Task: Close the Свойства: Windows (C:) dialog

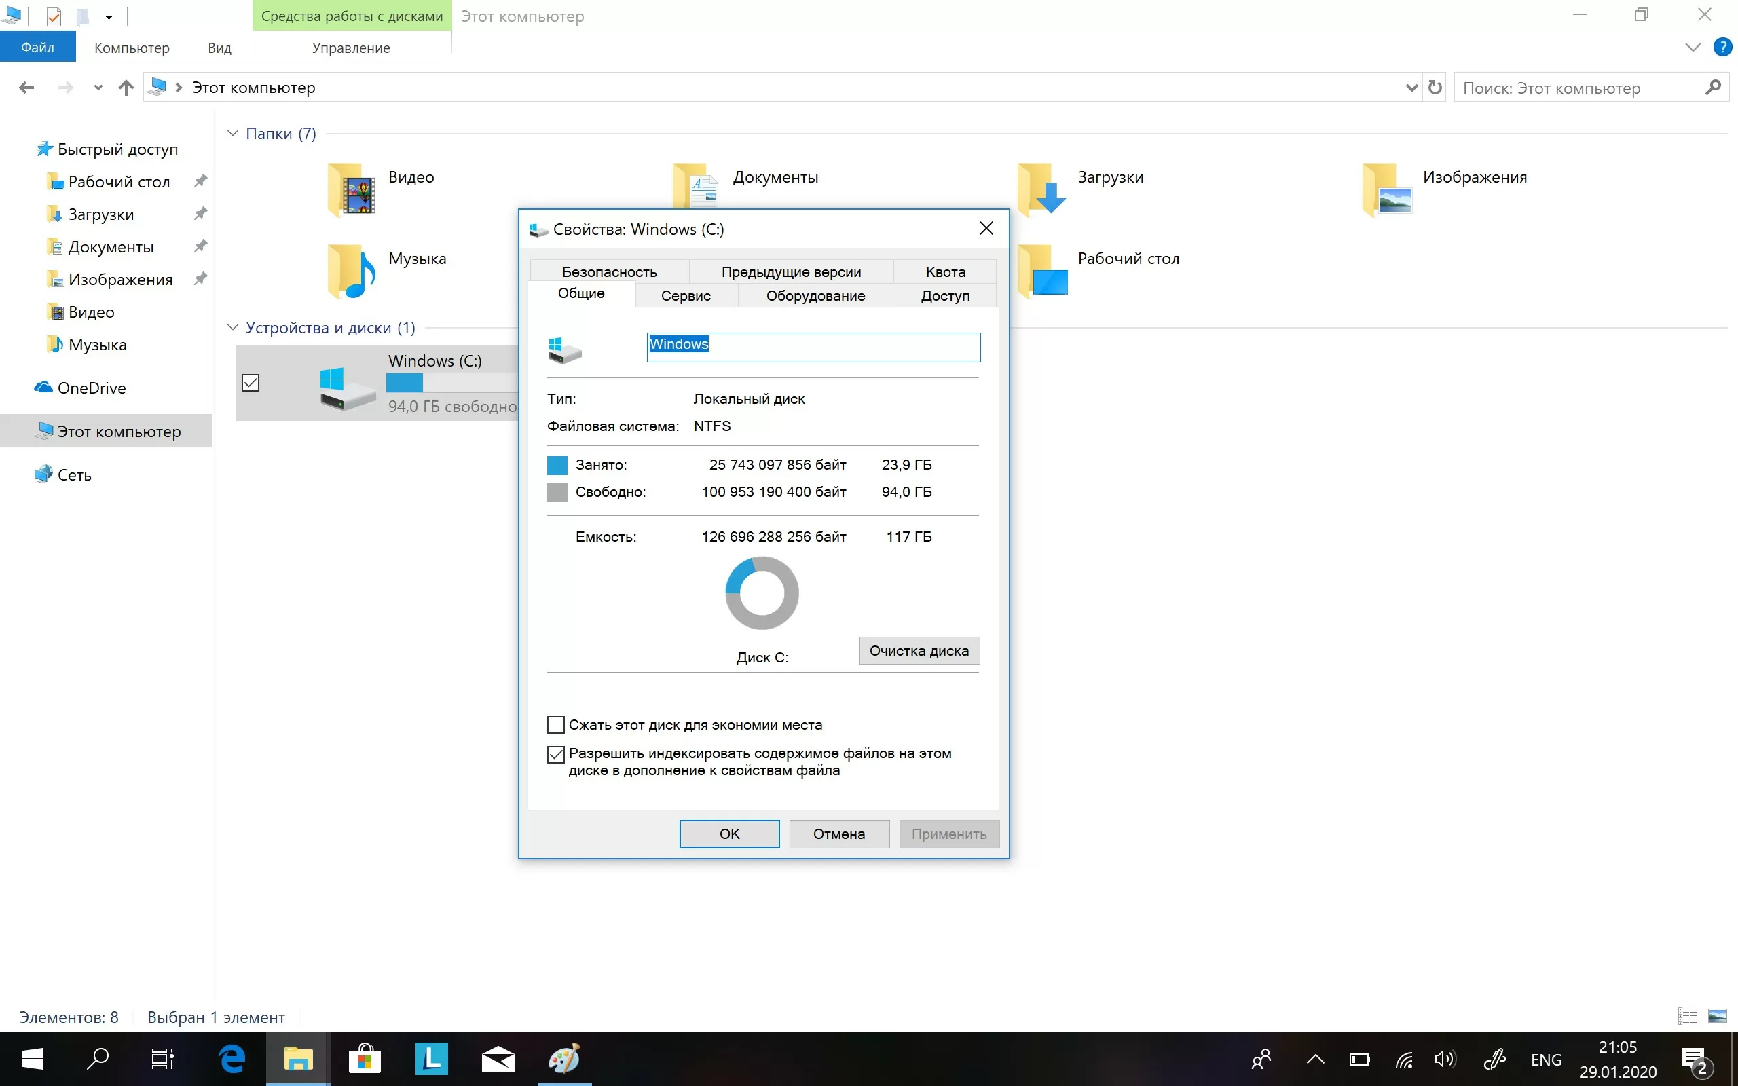Action: (x=986, y=229)
